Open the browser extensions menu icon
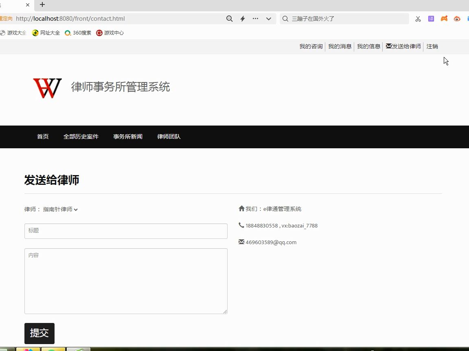 click(256, 19)
